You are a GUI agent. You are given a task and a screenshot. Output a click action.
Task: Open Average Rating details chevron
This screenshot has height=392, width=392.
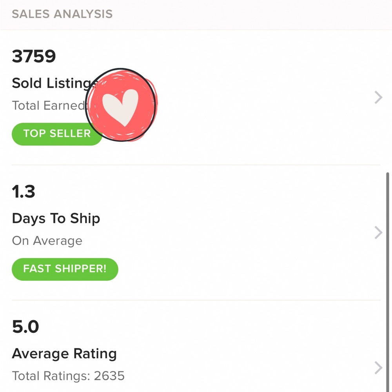[x=378, y=368]
